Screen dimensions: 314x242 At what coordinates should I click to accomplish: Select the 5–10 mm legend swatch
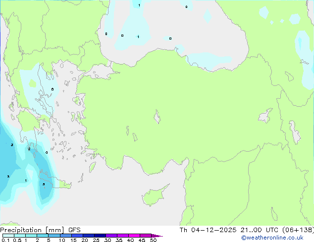pyautogui.click(x=54, y=236)
